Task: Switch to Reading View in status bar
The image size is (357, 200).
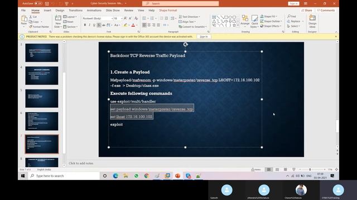Action: 285,169
